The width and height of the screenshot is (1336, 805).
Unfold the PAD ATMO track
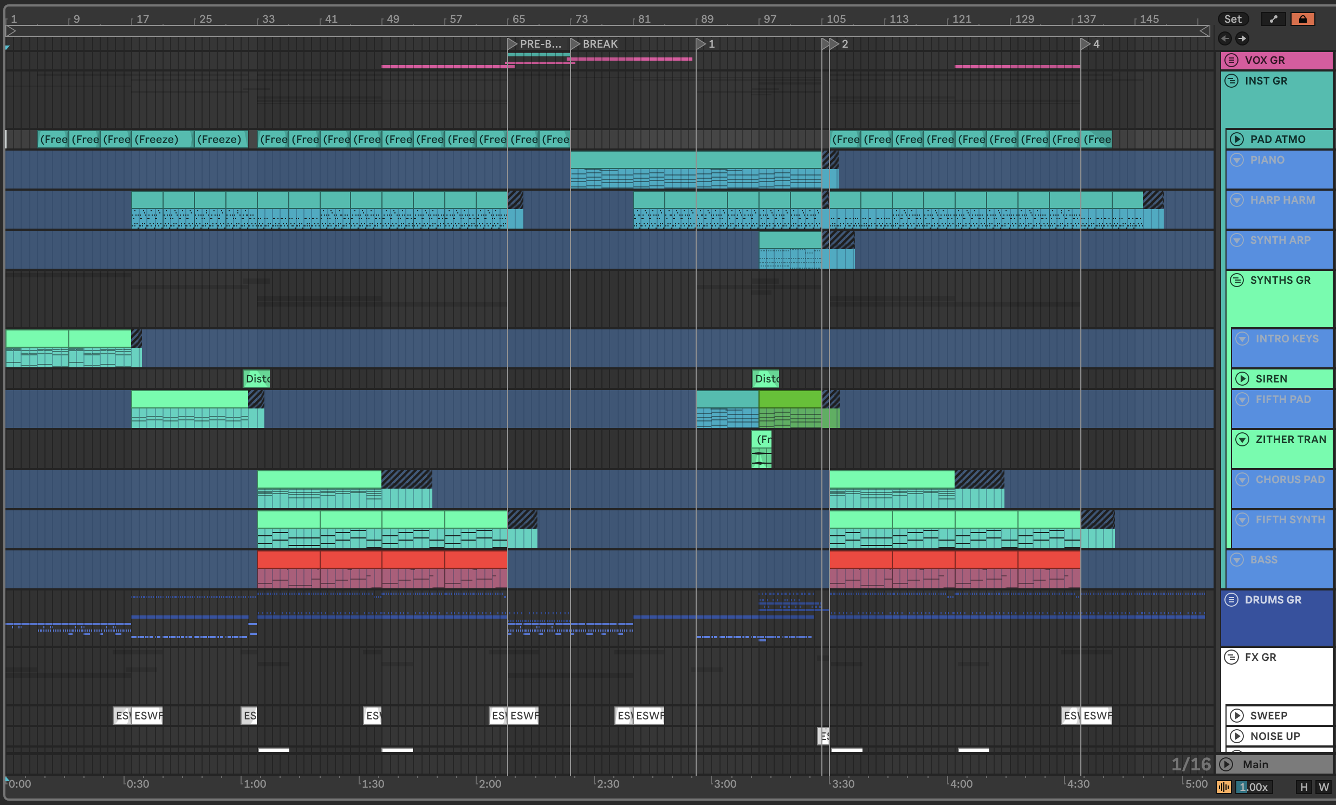tap(1237, 139)
